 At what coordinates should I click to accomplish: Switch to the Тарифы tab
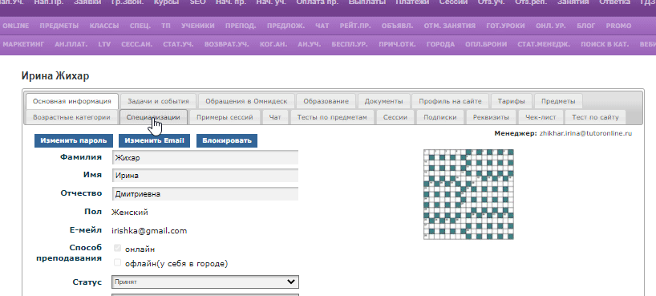[x=511, y=101]
